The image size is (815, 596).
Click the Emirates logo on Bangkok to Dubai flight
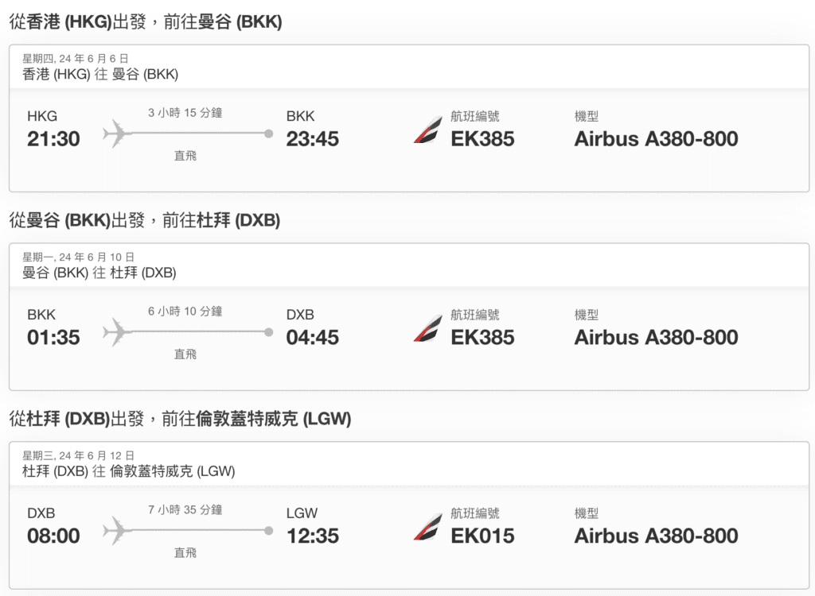tap(427, 329)
